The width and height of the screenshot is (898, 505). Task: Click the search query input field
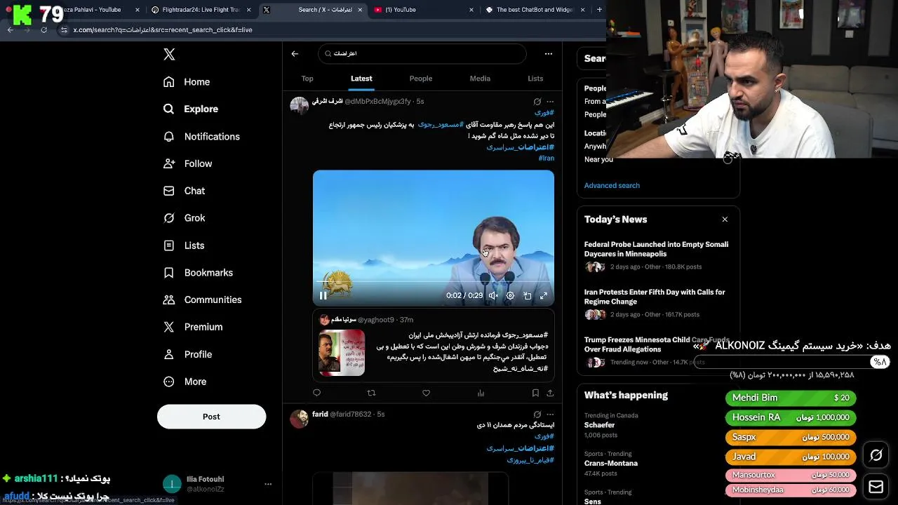[x=422, y=53]
